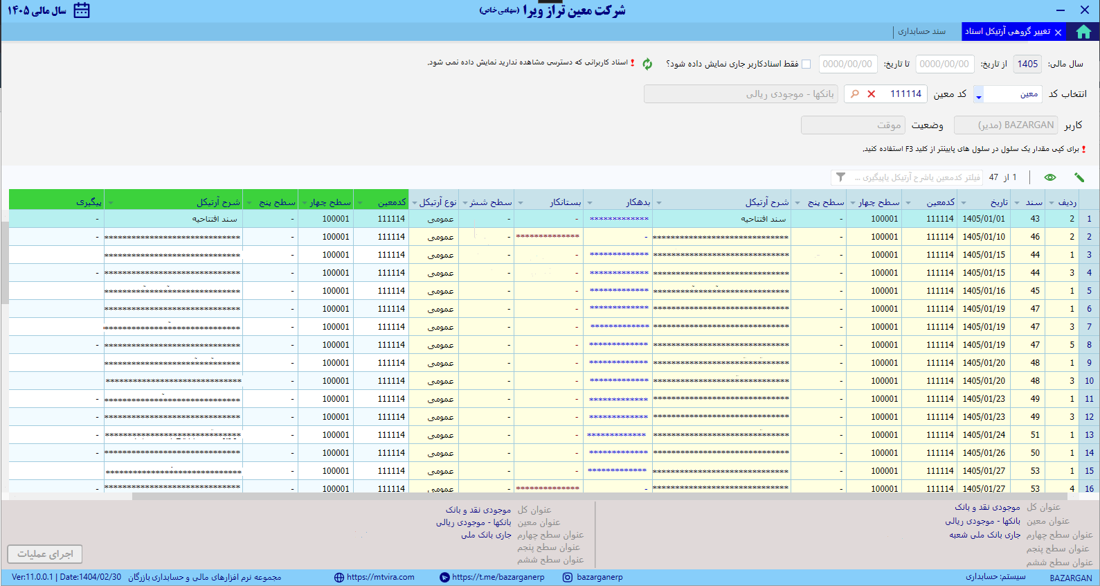
Task: Click date cell 1405/01/24
Action: click(984, 435)
